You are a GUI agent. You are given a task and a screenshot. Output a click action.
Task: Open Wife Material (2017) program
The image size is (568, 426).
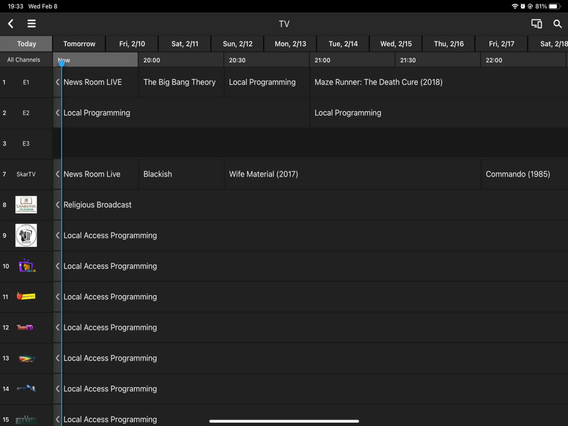pyautogui.click(x=352, y=174)
